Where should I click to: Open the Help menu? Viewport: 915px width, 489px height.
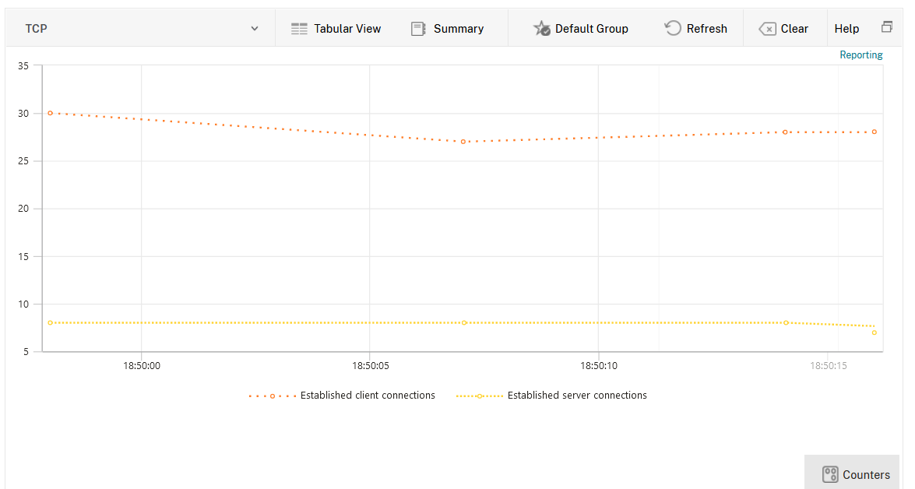[x=846, y=29]
